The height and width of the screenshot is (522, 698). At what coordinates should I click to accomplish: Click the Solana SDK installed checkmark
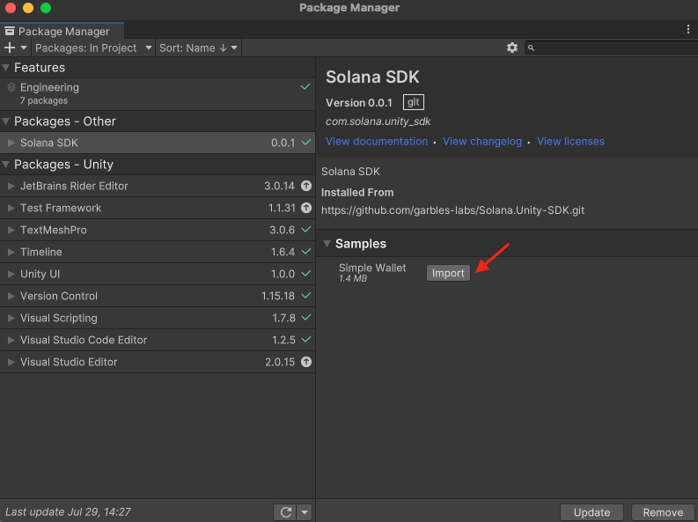pos(305,143)
